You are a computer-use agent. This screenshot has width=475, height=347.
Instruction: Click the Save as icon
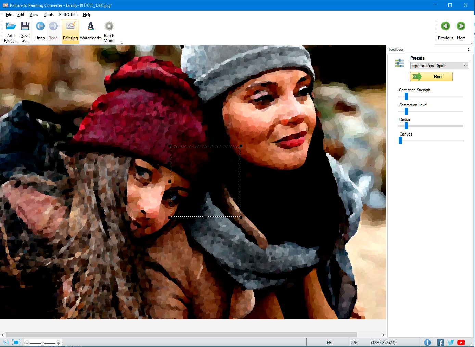coord(25,31)
